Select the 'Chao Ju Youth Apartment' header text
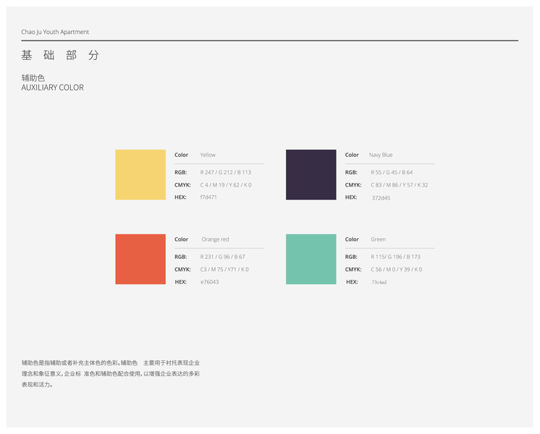Screen dimensions: 540x434 click(55, 32)
